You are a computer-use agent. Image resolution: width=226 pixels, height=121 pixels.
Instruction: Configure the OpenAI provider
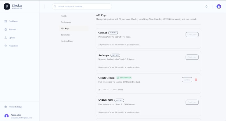pos(192,35)
